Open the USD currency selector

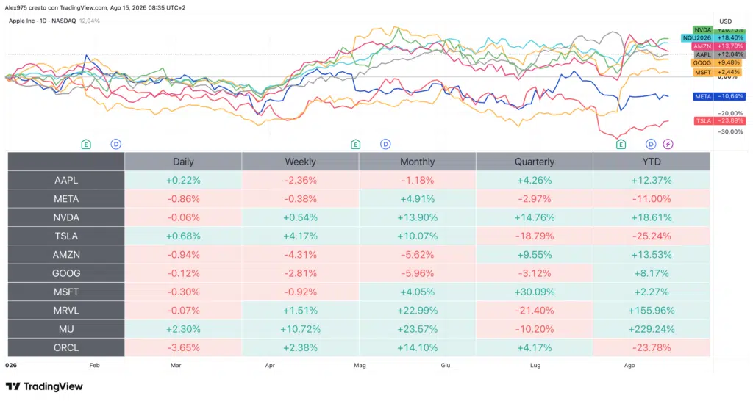pyautogui.click(x=725, y=21)
